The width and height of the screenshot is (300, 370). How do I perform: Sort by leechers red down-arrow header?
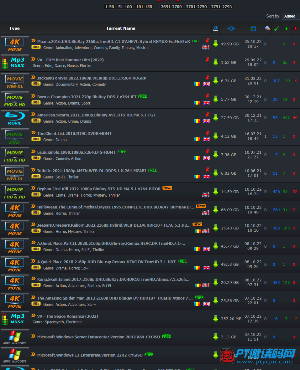click(x=295, y=28)
